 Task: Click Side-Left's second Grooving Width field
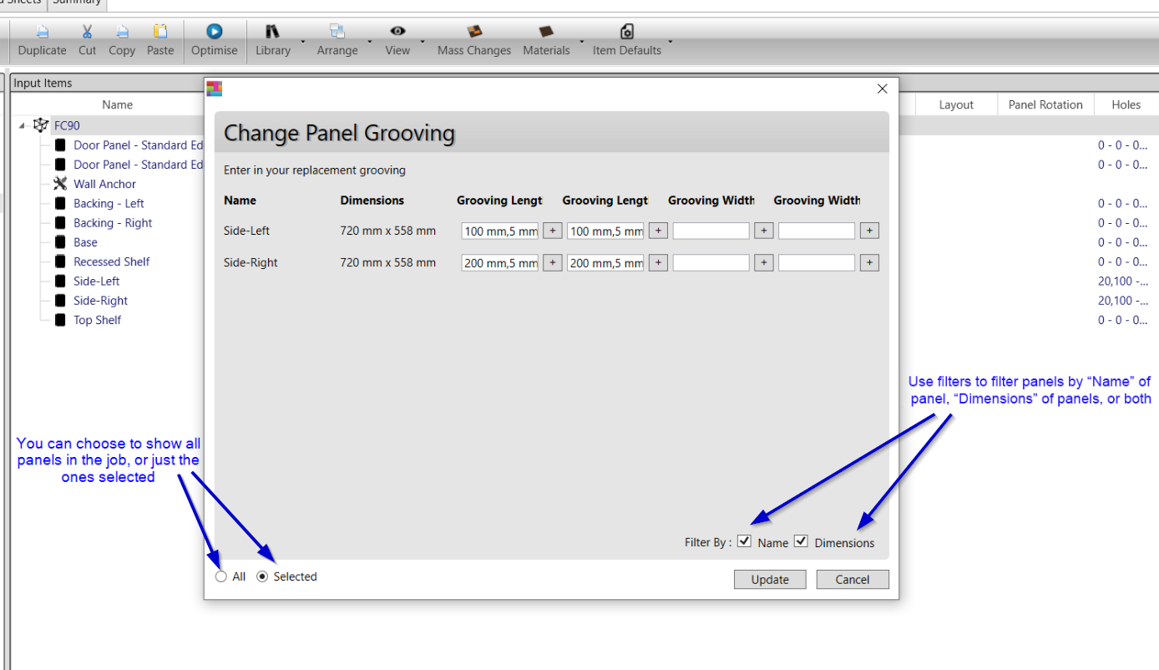click(x=817, y=231)
